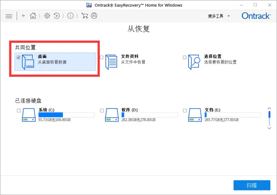Check the 选择位置 checkbox
277x195 pixels.
click(x=185, y=57)
